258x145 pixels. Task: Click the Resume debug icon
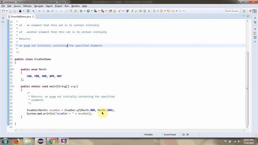tap(39, 11)
